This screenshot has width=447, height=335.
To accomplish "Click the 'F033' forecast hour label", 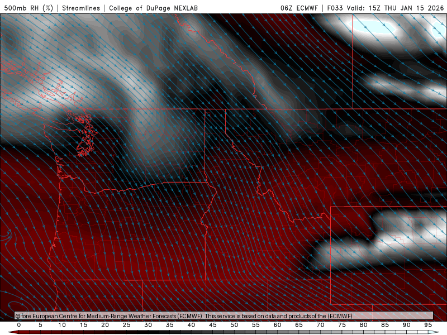I will [335, 8].
